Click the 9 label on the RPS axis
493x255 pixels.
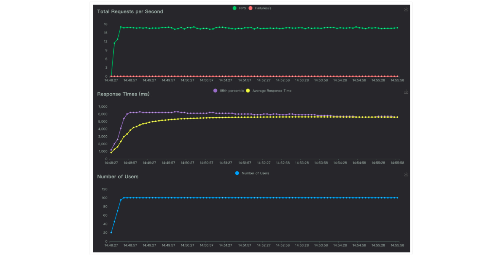click(106, 50)
